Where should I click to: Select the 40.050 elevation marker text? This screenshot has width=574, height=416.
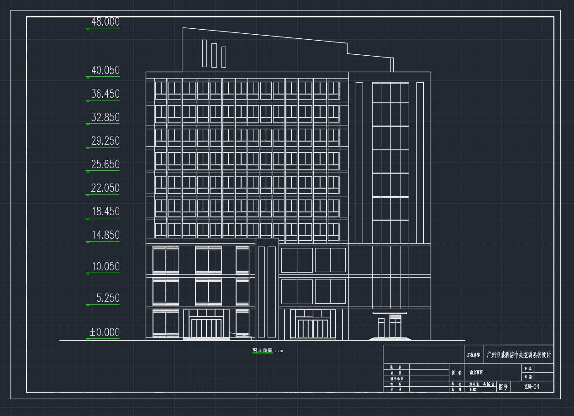(x=105, y=70)
